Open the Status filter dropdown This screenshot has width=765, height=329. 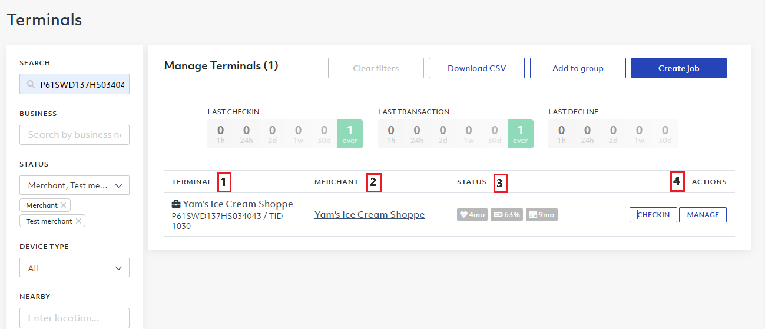coord(74,185)
